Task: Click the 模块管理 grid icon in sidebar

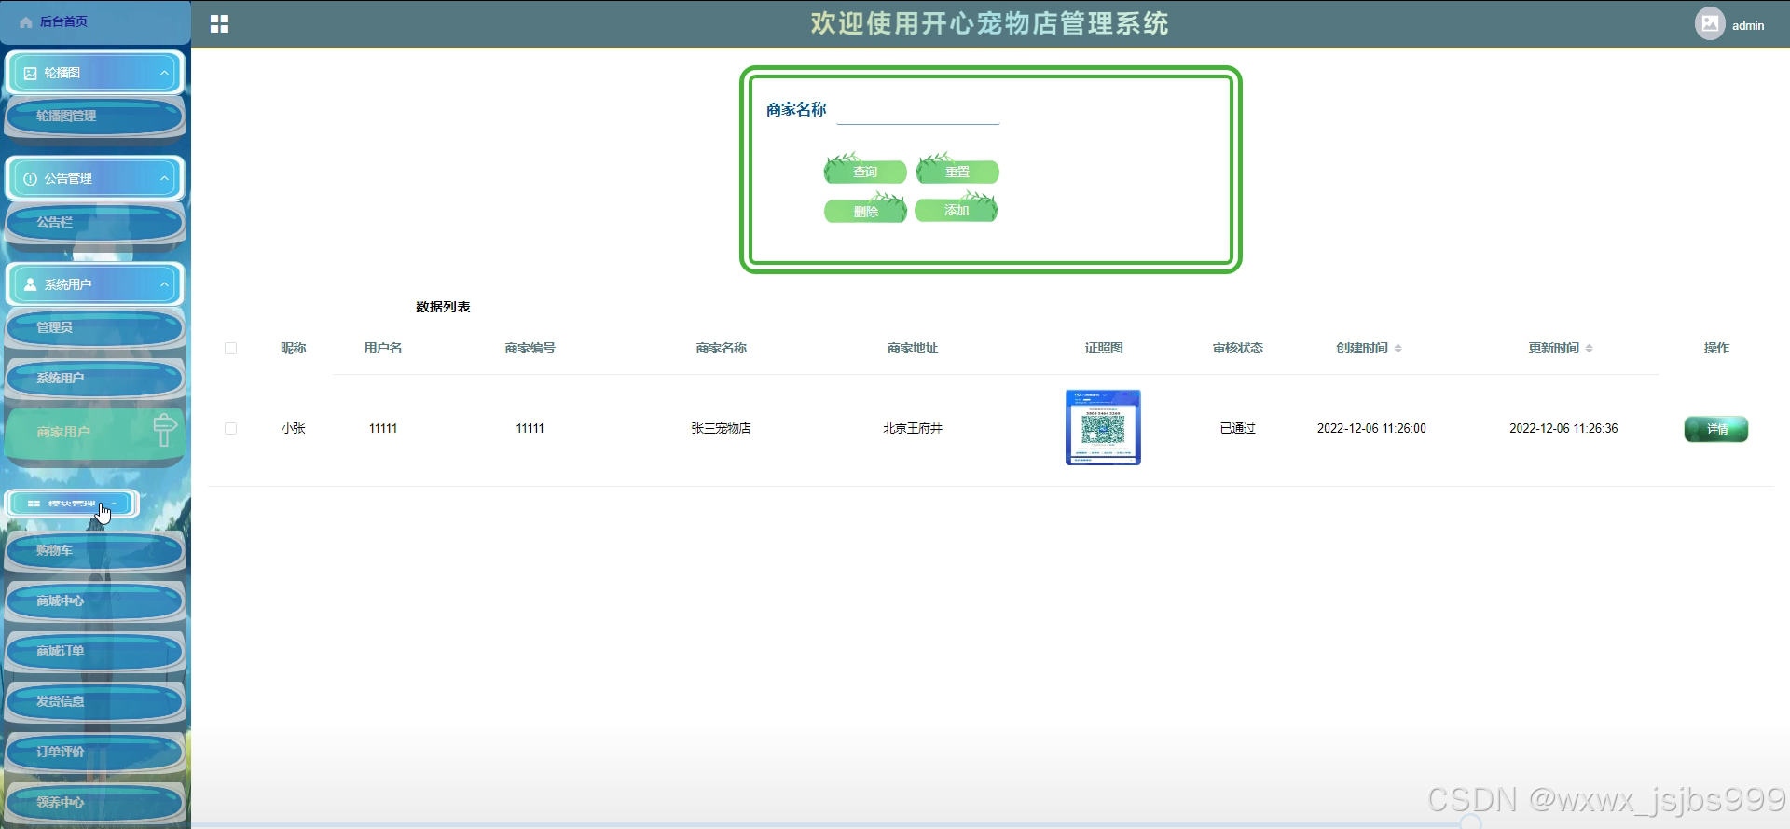Action: [x=34, y=504]
